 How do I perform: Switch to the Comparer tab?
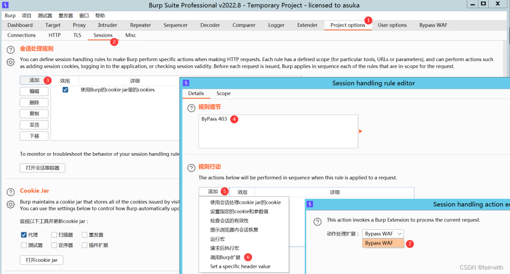[x=244, y=25]
